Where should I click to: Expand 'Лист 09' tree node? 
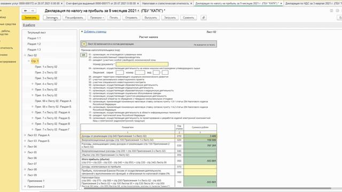click(x=25, y=175)
